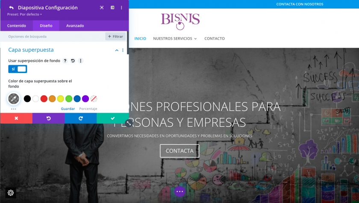The height and width of the screenshot is (203, 359).
Task: Click the back arrow in Diapositiva Configuración header
Action: 11,8
